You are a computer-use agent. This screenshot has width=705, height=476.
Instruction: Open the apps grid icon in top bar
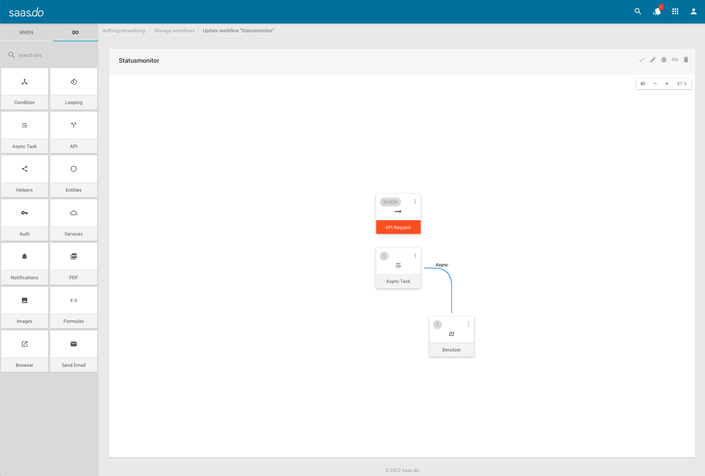coord(675,11)
